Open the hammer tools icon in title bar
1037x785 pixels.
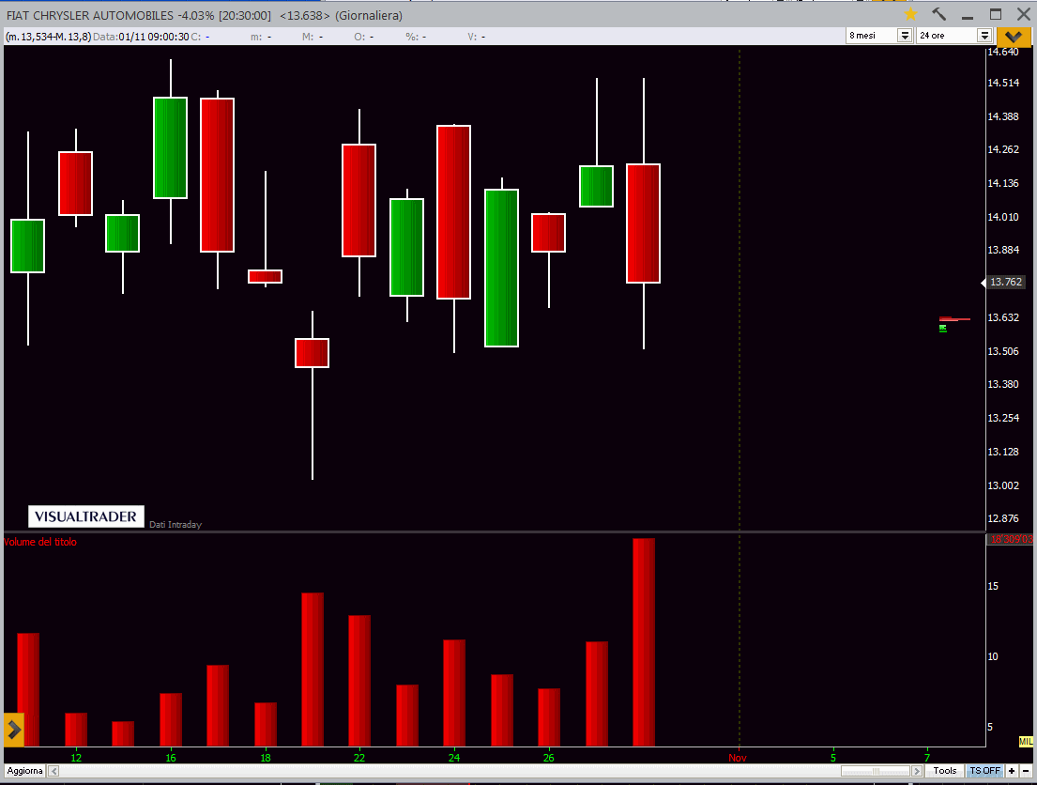click(938, 14)
